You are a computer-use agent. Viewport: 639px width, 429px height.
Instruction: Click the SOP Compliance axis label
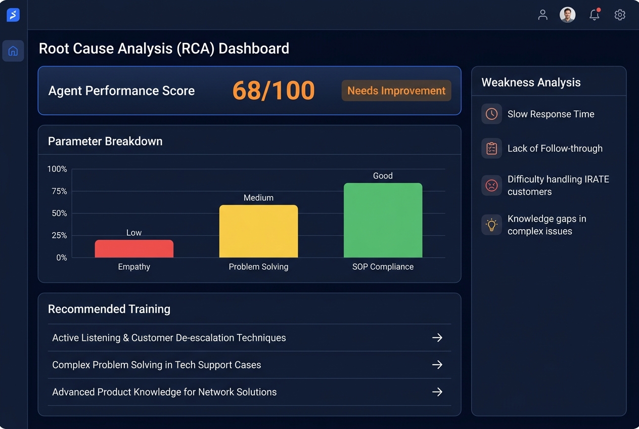tap(383, 267)
